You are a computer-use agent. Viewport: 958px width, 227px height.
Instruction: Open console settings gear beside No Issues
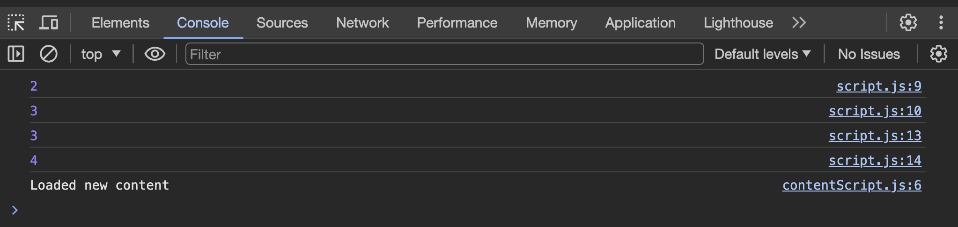pyautogui.click(x=939, y=54)
